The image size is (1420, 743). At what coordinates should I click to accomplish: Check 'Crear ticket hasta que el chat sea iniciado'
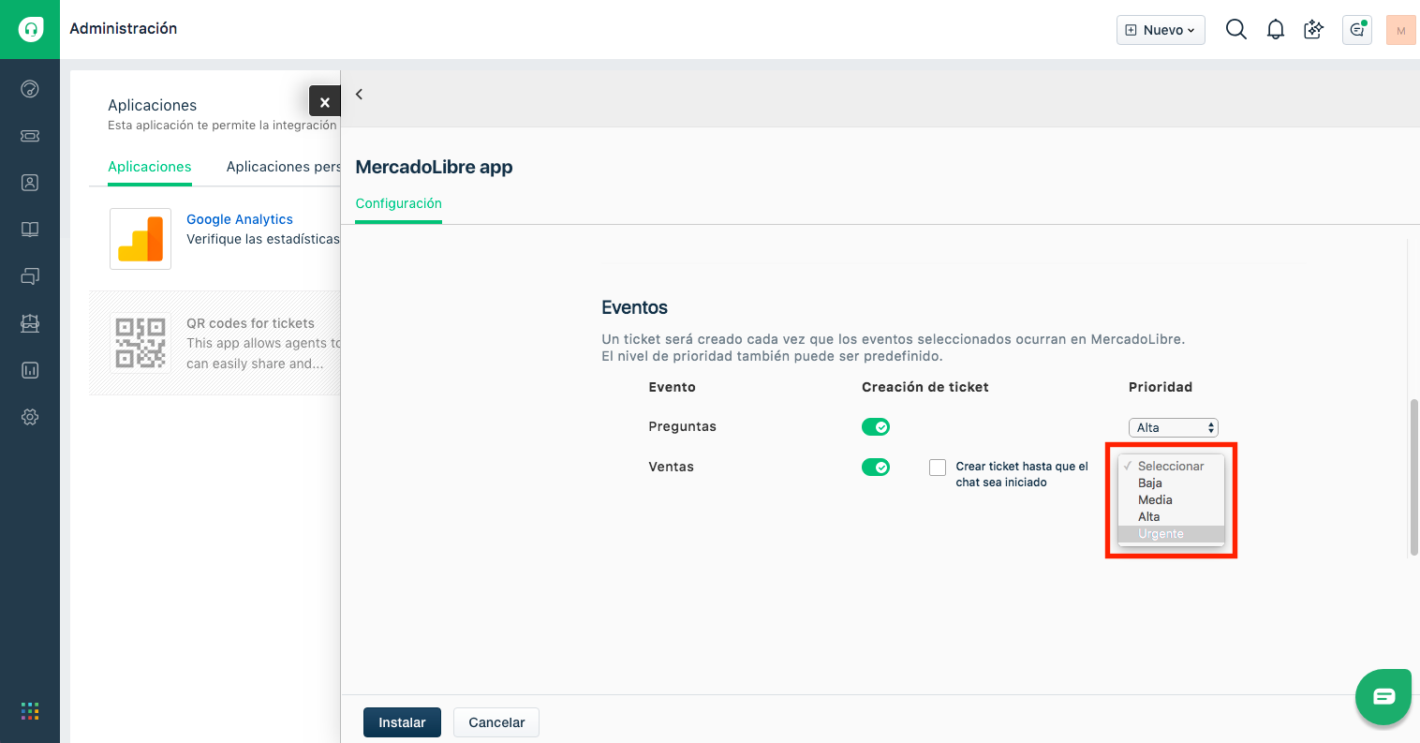point(938,468)
